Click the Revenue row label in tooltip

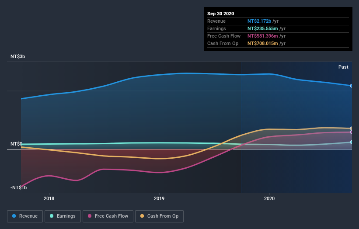pyautogui.click(x=216, y=21)
